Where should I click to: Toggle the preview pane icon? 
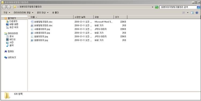[192, 13]
